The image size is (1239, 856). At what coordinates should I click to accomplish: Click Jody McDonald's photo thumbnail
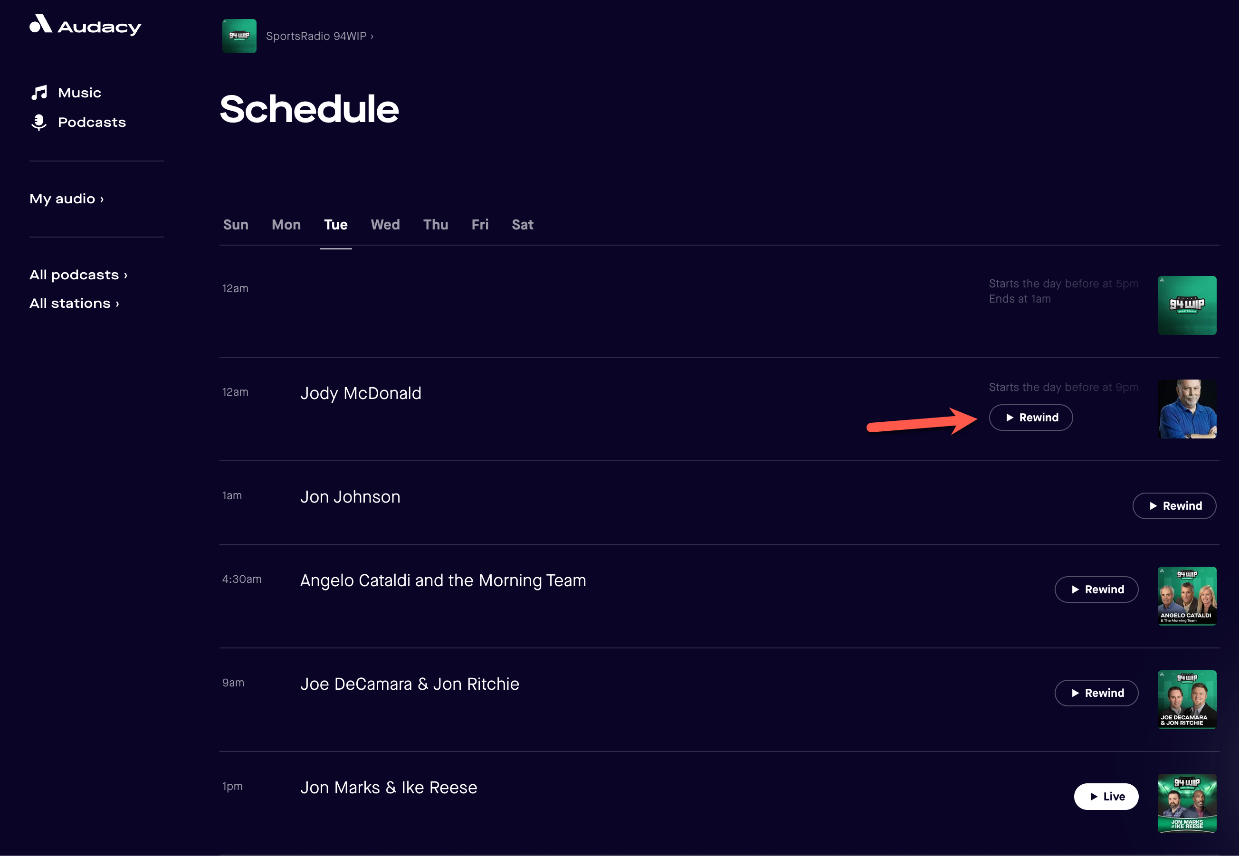pyautogui.click(x=1187, y=408)
